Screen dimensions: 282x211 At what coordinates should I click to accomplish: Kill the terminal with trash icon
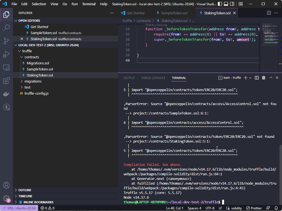[264, 78]
